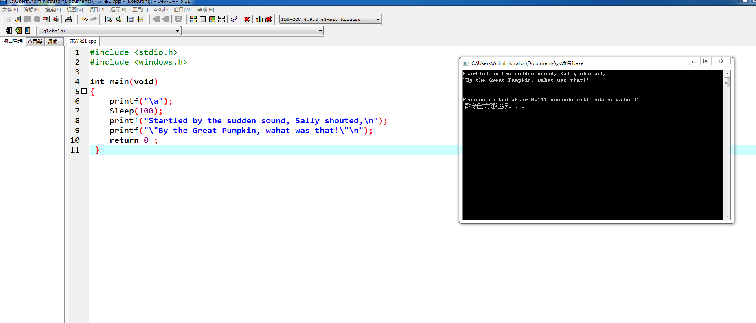Minimize the 未命名1.exe console window
Viewport: 756px width, 323px height.
[695, 61]
